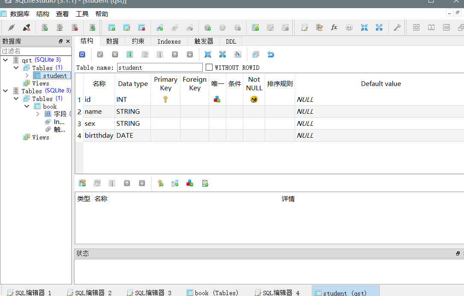Close the 数据库 panel
Image resolution: width=464 pixels, height=296 pixels.
click(68, 41)
